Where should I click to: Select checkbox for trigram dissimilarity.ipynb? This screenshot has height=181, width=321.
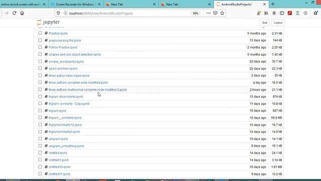pos(40,97)
